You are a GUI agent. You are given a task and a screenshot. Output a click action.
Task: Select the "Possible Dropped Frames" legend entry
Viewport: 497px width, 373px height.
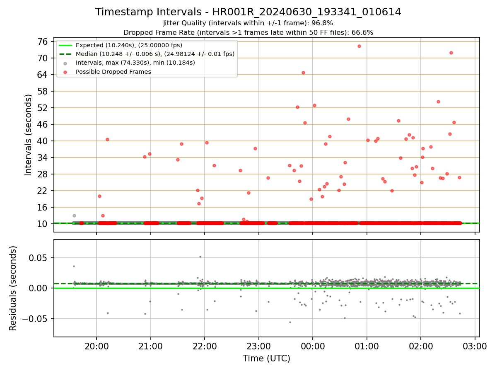pyautogui.click(x=113, y=72)
